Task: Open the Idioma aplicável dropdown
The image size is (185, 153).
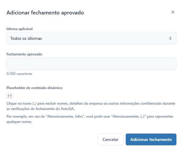Action: 91,38
